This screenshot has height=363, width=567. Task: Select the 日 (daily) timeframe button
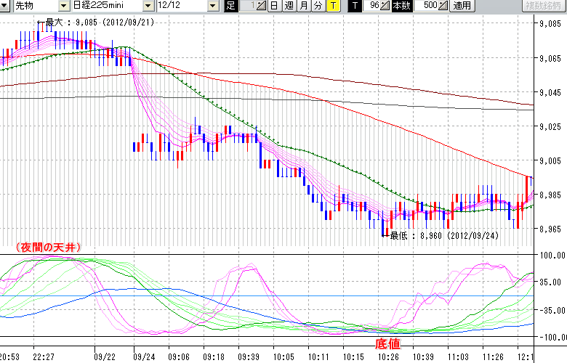[274, 6]
